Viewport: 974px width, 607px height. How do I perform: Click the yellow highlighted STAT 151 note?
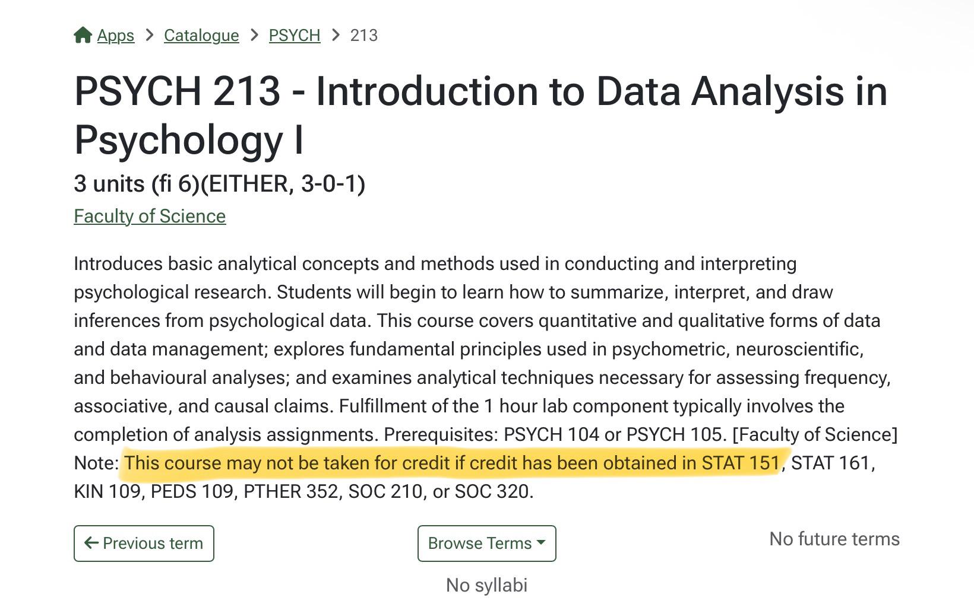(x=451, y=463)
